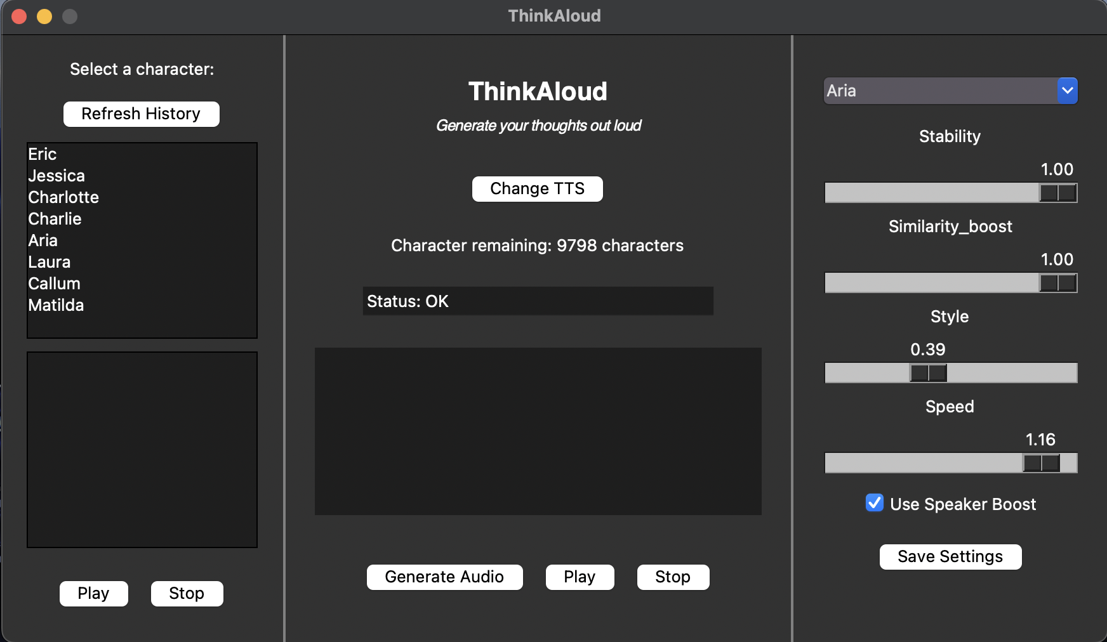1107x642 pixels.
Task: Choose Charlotte from the character list
Action: 142,197
